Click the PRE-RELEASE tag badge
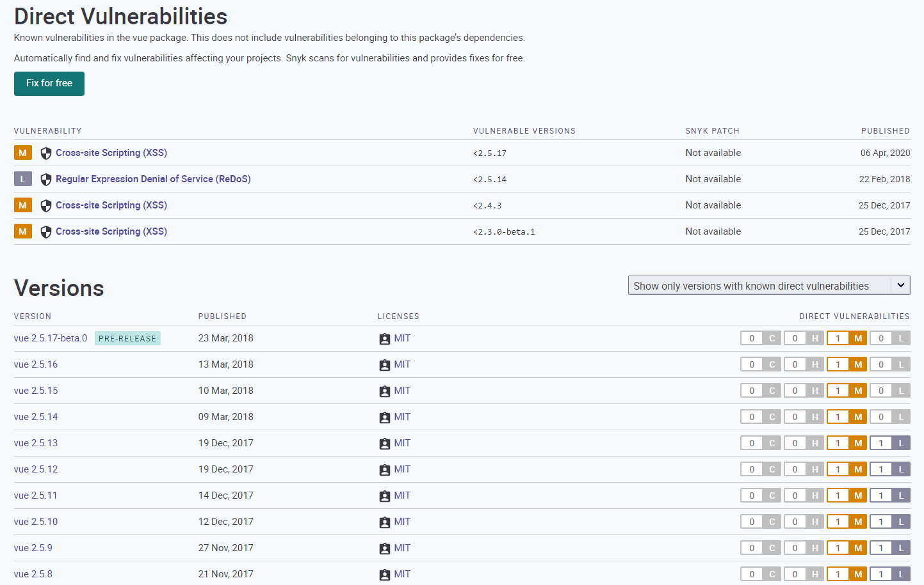 pos(127,338)
